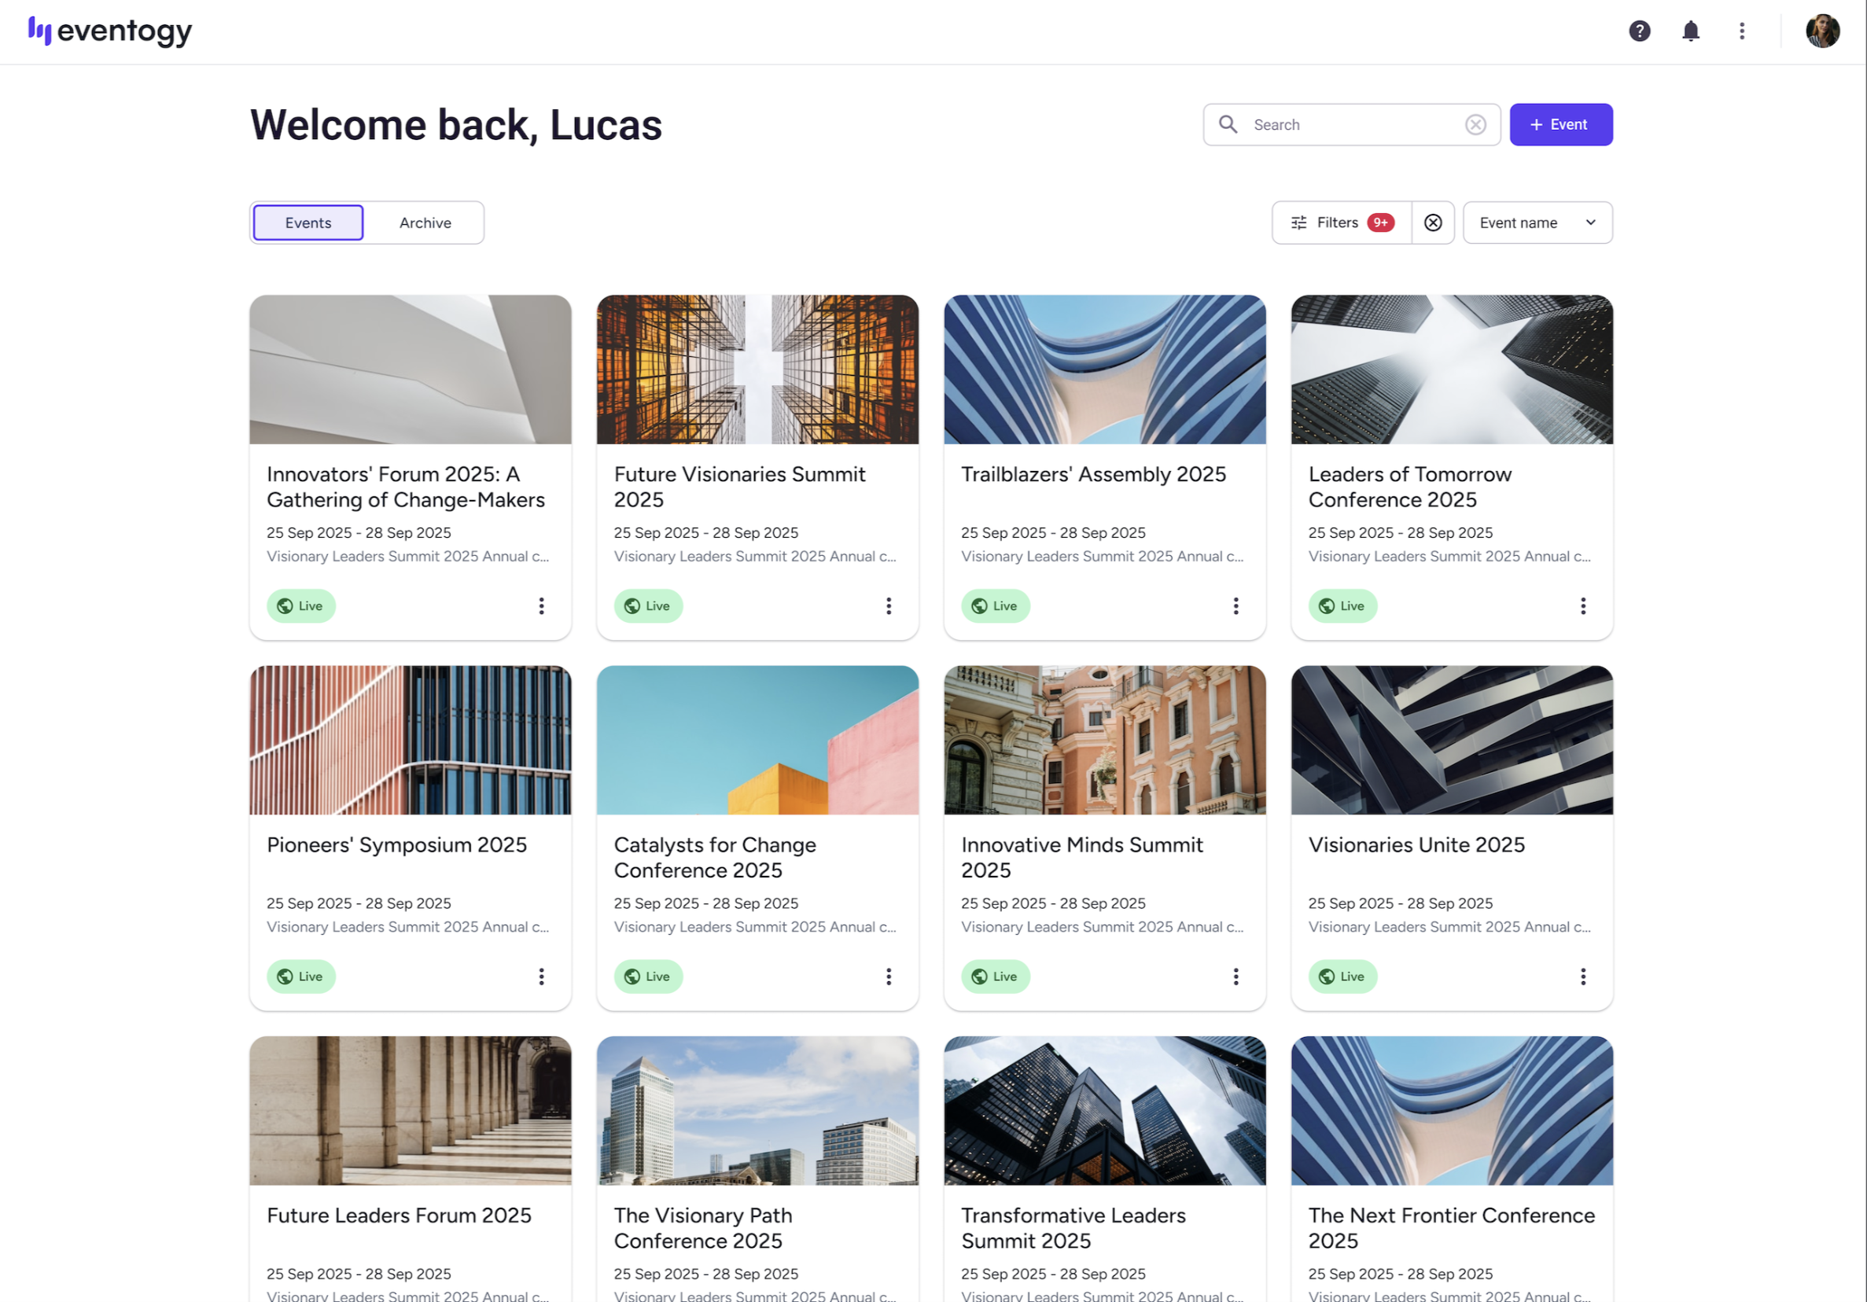Viewport: 1867px width, 1302px height.
Task: Click Live badge on Leaders of Tomorrow Conference
Action: click(x=1342, y=605)
